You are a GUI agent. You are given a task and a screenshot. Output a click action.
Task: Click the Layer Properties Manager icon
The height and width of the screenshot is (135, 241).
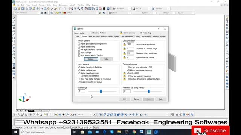pyautogui.click(x=52, y=13)
